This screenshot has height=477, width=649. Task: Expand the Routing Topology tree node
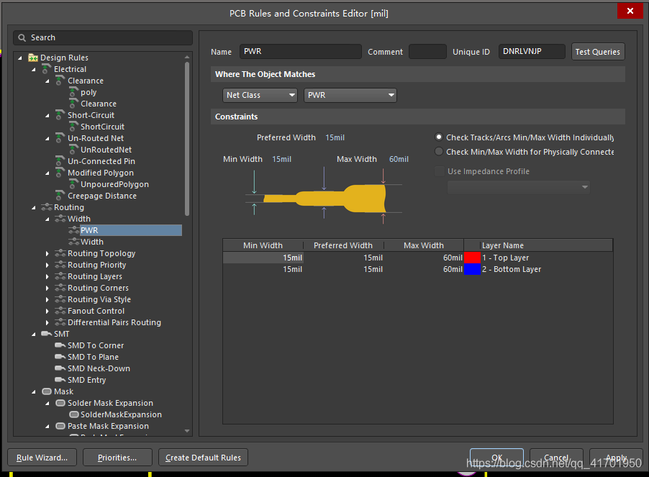tap(47, 253)
